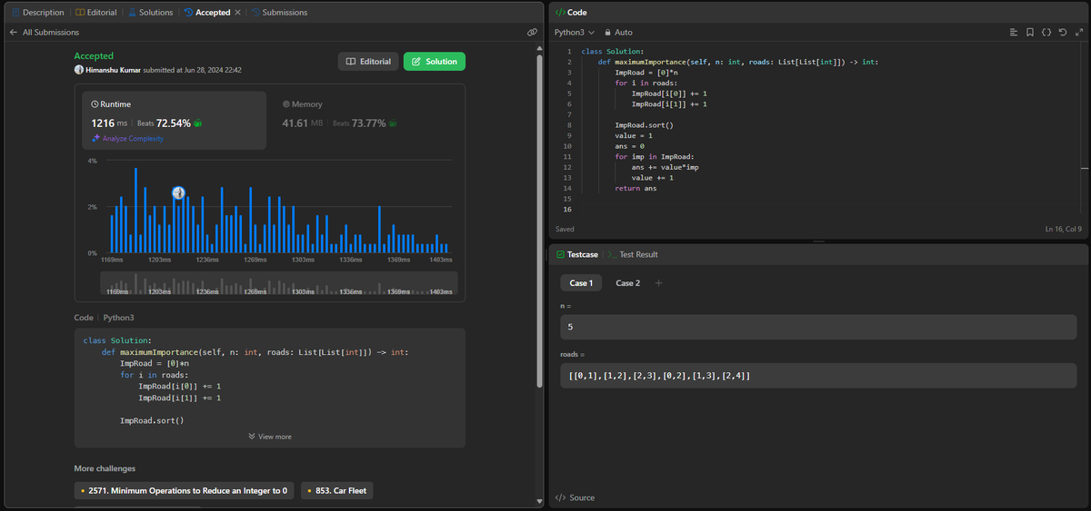Image resolution: width=1091 pixels, height=511 pixels.
Task: Select Case 1 testcase
Action: 581,283
